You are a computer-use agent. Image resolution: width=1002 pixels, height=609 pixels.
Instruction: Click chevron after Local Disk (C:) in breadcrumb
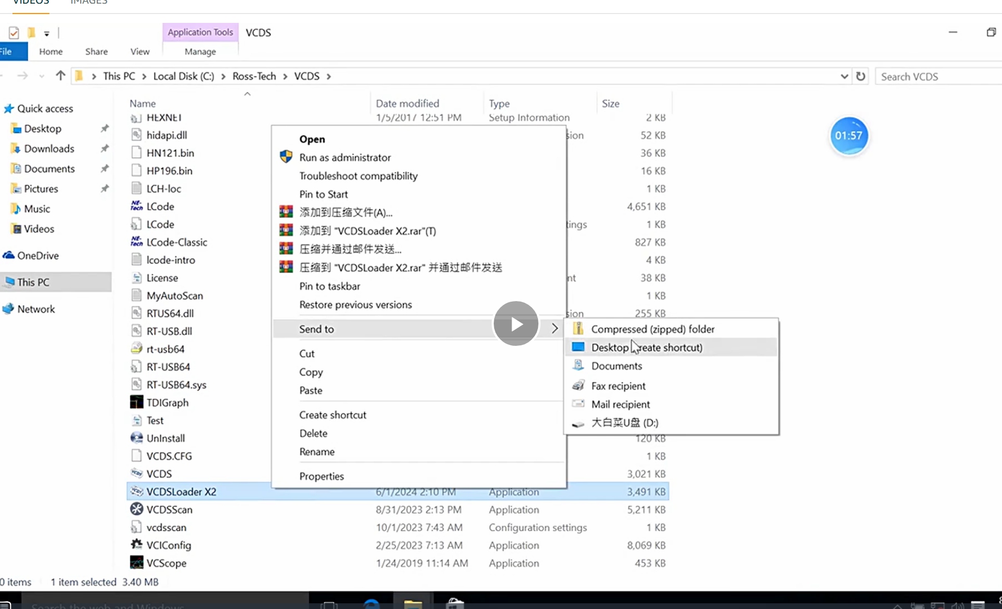(x=223, y=76)
